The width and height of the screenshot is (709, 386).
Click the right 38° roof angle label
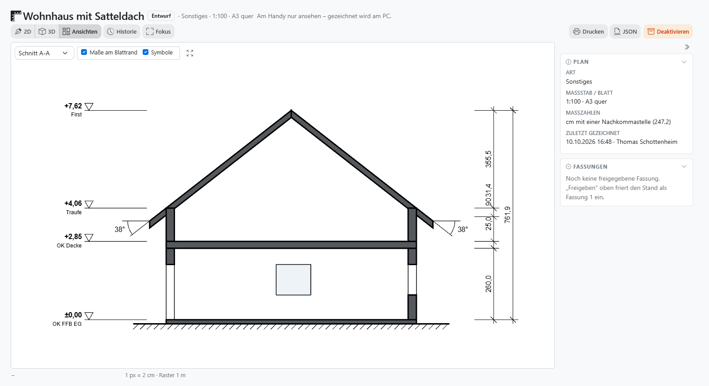coord(463,229)
